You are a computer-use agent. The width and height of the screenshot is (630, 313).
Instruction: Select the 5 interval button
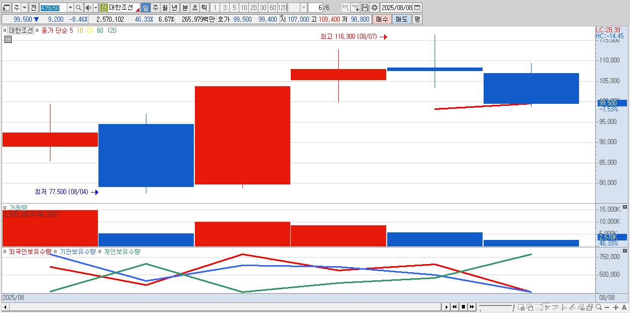pos(234,8)
